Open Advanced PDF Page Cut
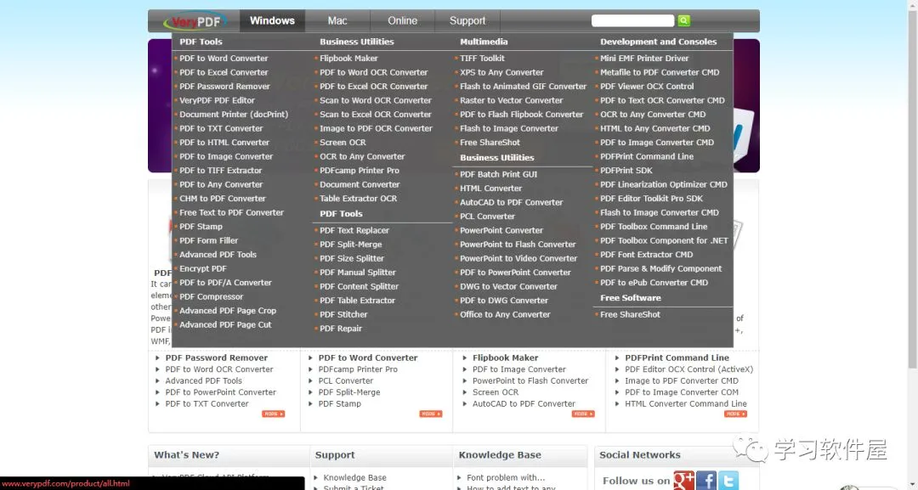Screen dimensions: 918x490 click(225, 325)
